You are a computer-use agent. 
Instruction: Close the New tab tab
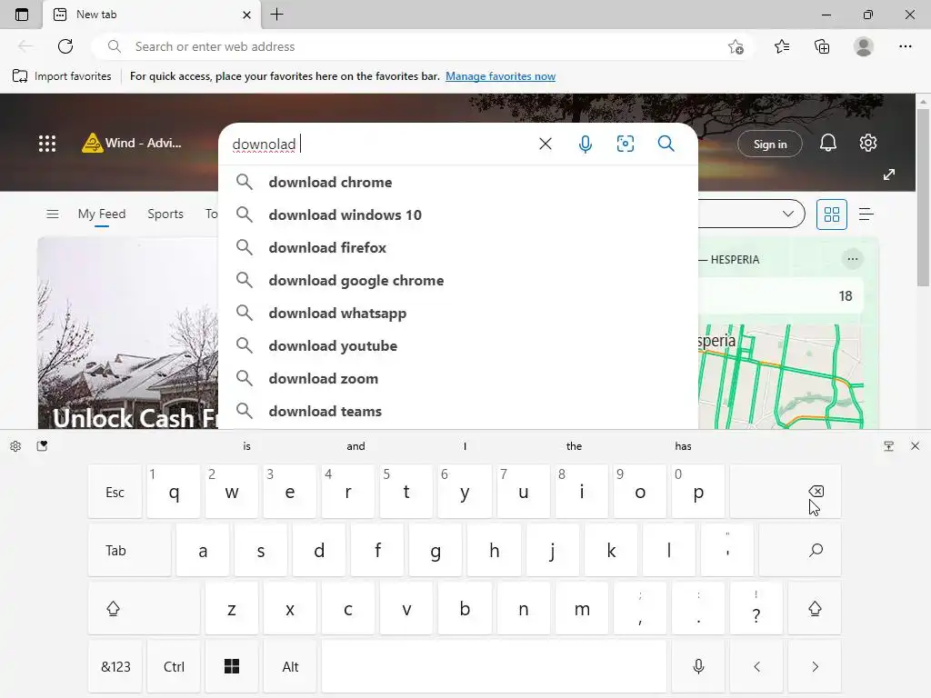point(247,15)
